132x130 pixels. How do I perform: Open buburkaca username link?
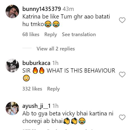click(36, 63)
